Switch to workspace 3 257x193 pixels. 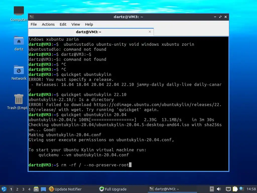(23, 189)
